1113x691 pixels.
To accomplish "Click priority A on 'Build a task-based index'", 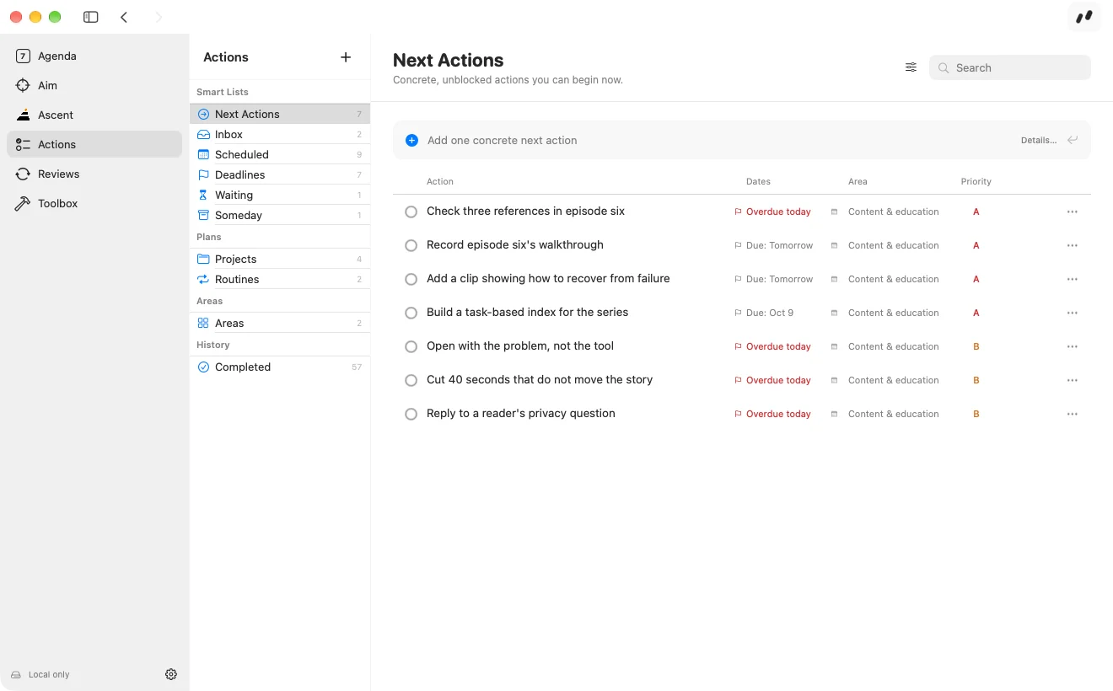I will tap(976, 313).
